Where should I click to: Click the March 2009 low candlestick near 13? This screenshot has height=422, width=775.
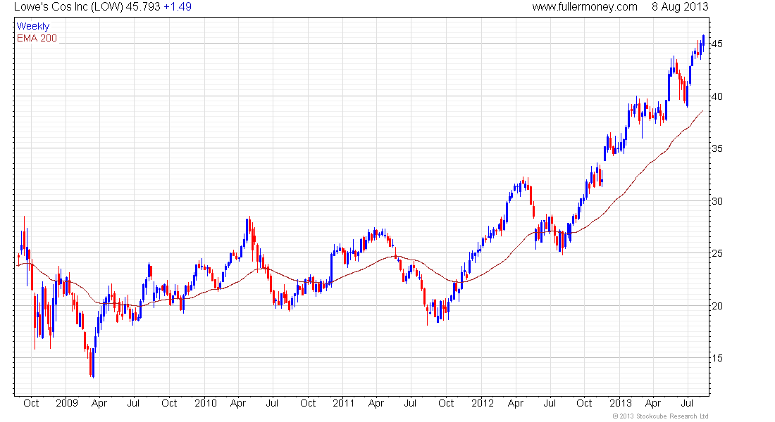click(x=94, y=363)
